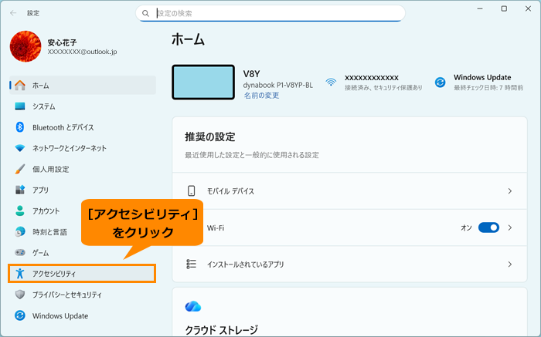This screenshot has width=541, height=337.
Task: Click the search magnifier icon
Action: point(145,13)
